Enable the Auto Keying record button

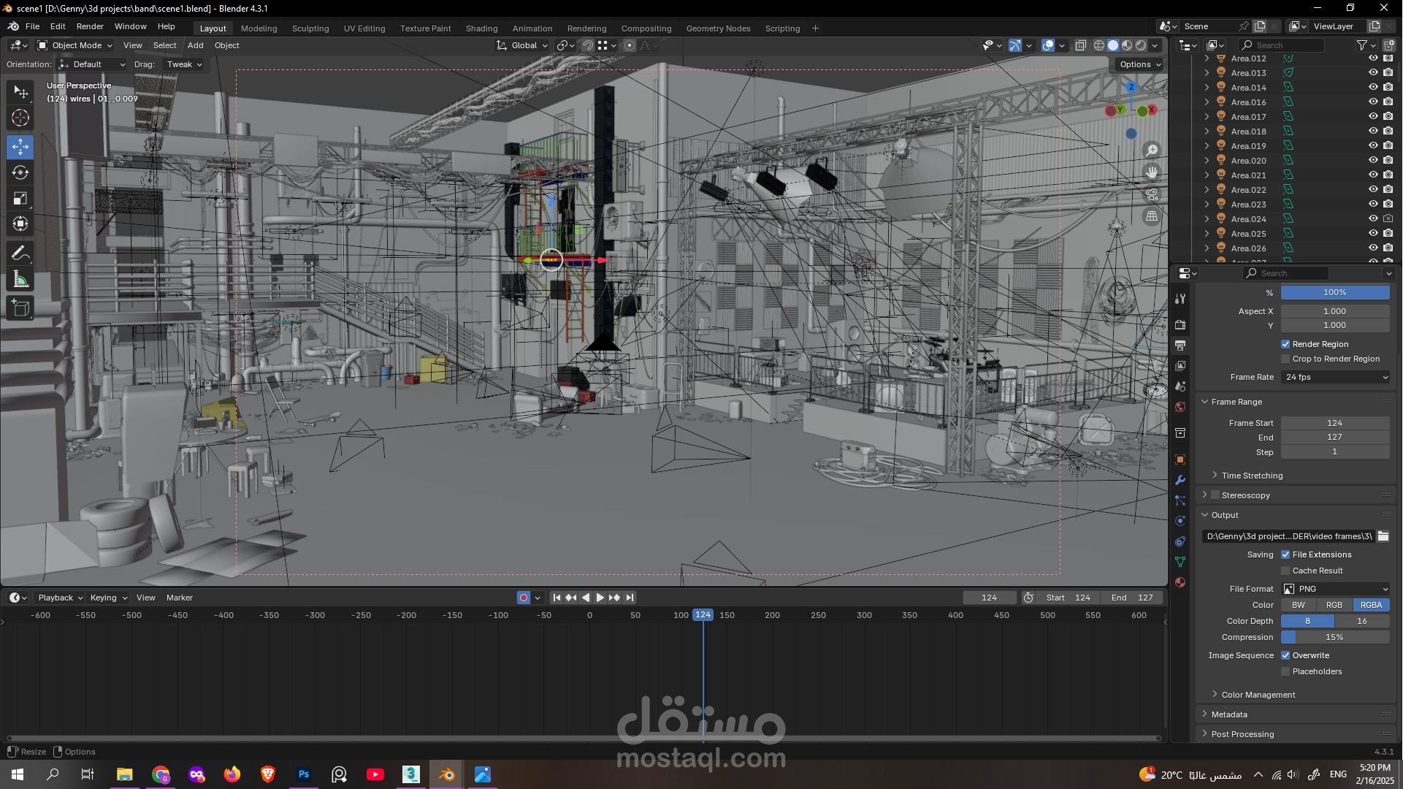pyautogui.click(x=524, y=598)
